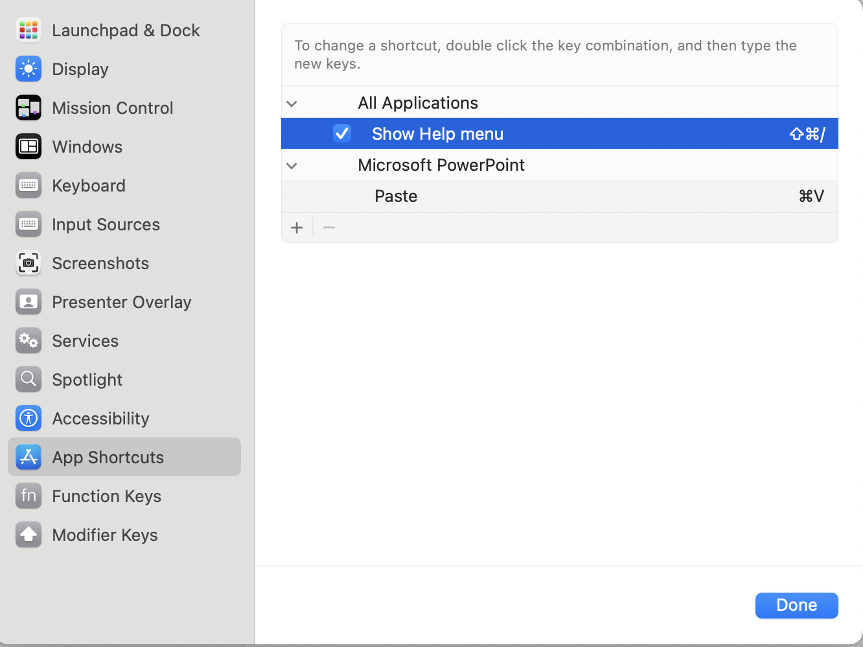Select the Display sun icon

[29, 69]
